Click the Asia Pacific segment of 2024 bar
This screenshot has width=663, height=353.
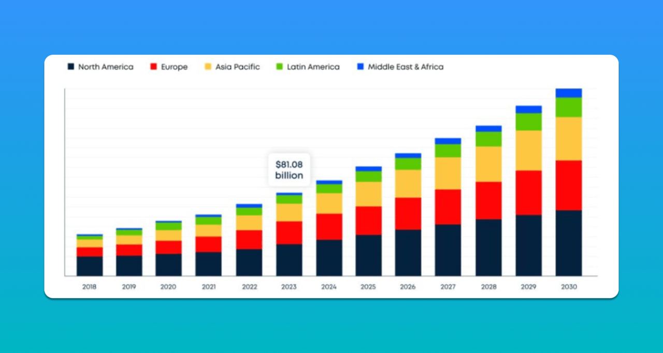coord(329,204)
